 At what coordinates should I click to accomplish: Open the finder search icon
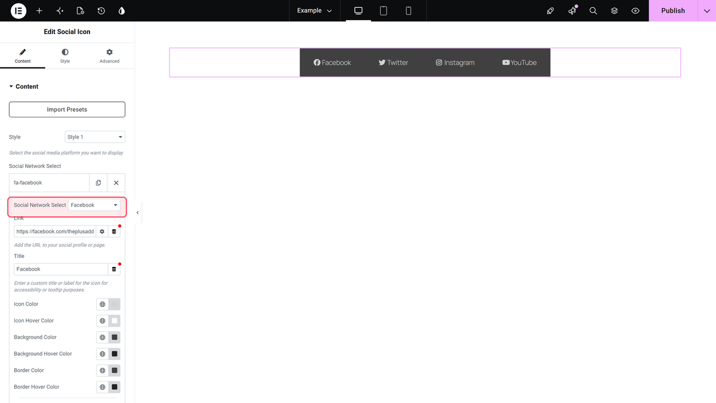[x=593, y=11]
